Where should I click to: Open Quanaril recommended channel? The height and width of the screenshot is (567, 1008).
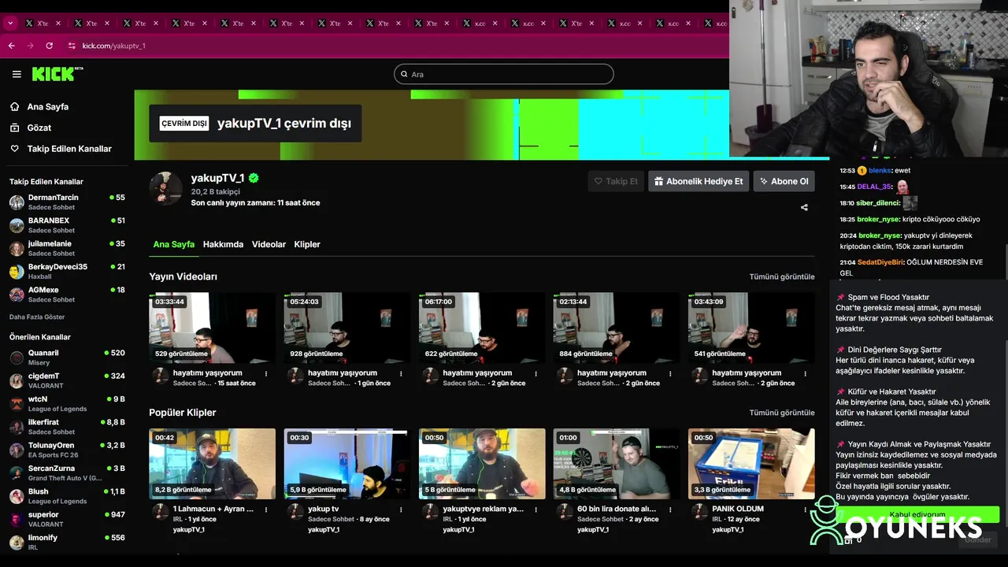pyautogui.click(x=67, y=358)
